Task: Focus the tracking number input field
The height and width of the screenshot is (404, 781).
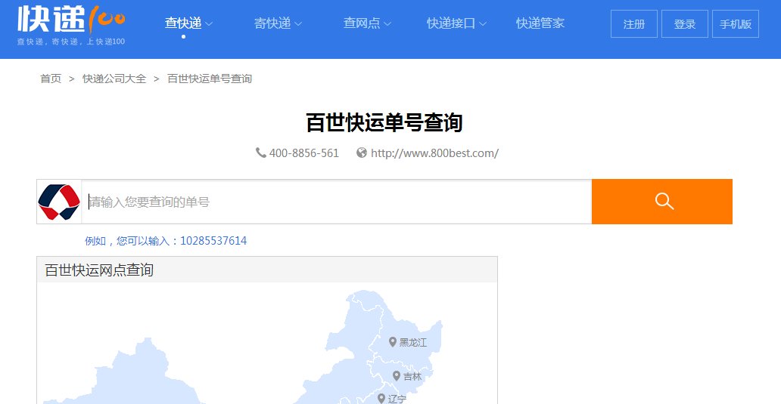Action: 336,202
